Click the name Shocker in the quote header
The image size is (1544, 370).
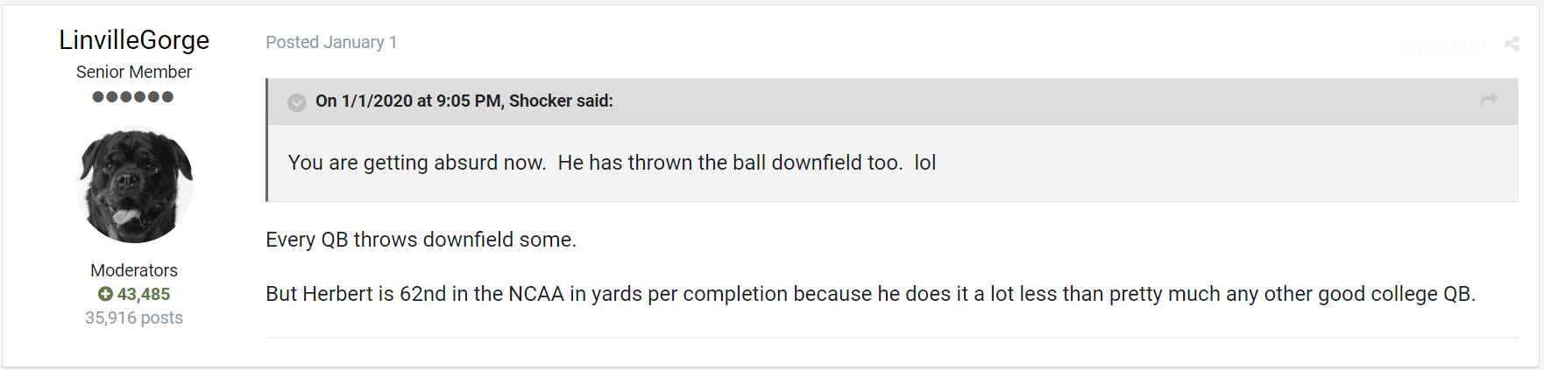click(x=540, y=101)
